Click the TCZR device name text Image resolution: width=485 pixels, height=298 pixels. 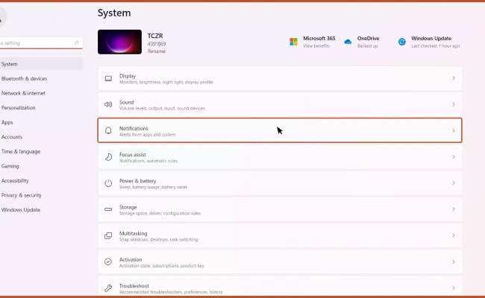tap(155, 36)
